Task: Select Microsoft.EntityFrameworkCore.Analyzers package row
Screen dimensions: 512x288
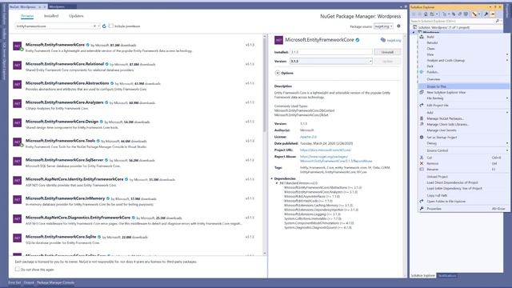Action: click(x=136, y=105)
